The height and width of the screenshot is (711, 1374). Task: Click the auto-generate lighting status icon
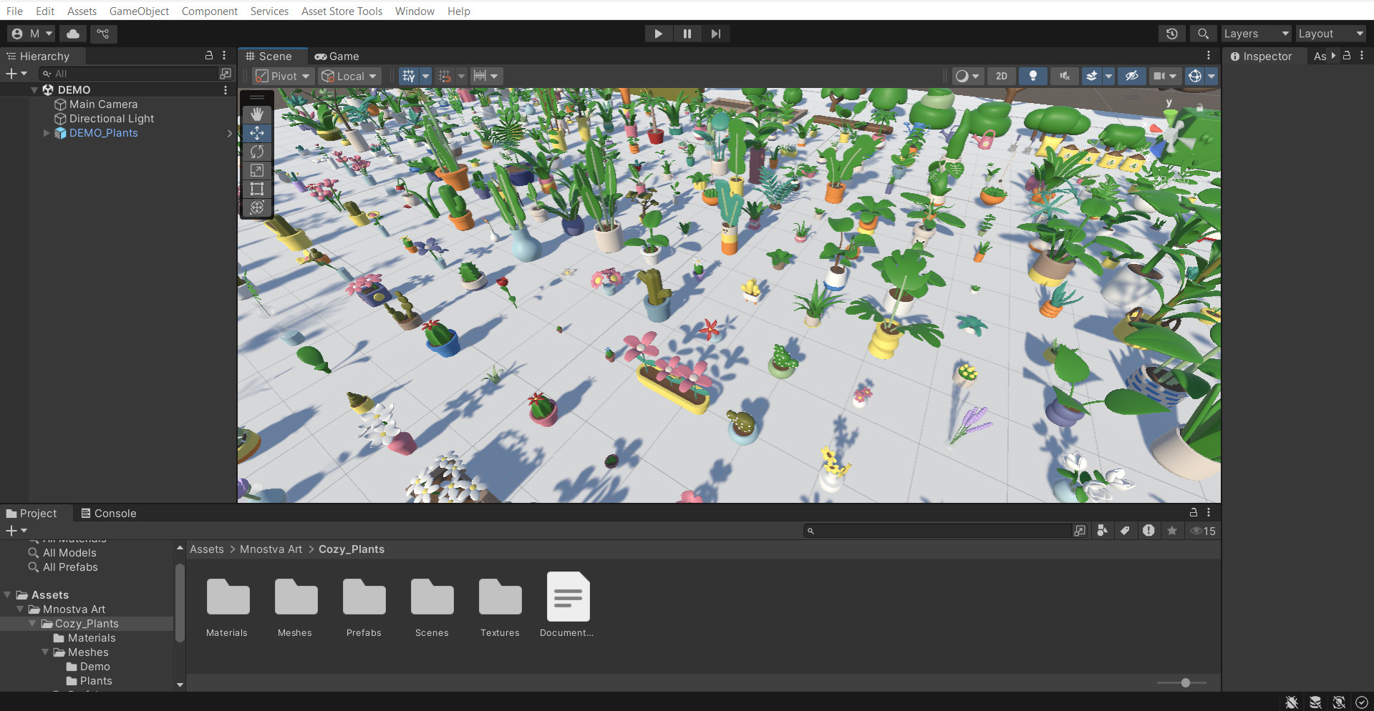click(x=1339, y=702)
